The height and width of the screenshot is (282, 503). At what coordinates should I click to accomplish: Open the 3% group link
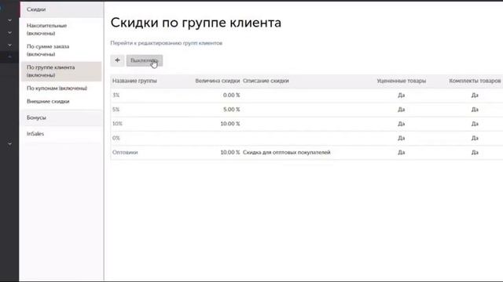[x=116, y=95]
